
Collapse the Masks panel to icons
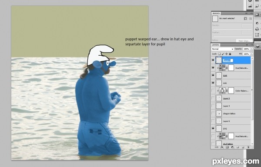[246, 13]
